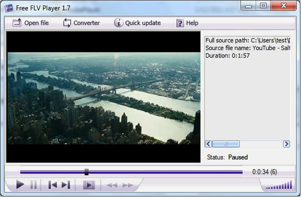The image size is (301, 197).
Task: Click the horizontal scrollbar thumb in info panel
Action: pyautogui.click(x=226, y=144)
